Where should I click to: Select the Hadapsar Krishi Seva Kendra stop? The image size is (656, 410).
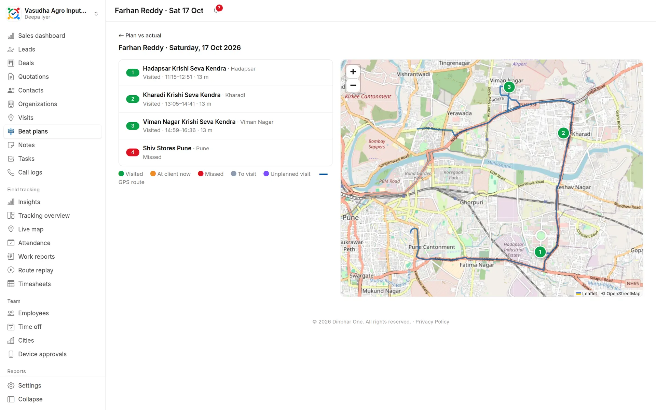[225, 73]
